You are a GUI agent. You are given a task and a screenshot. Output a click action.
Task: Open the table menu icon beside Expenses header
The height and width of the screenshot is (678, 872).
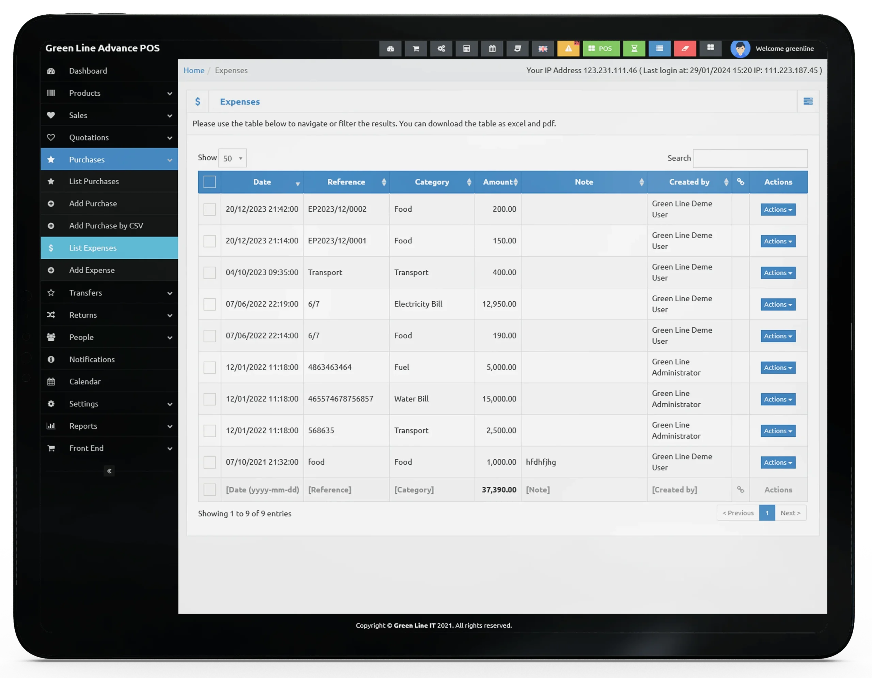tap(808, 101)
